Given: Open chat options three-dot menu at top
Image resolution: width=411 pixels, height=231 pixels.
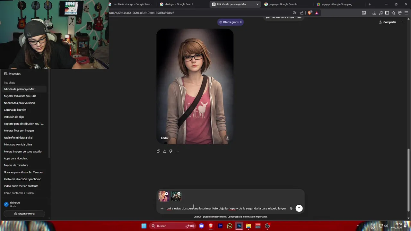Looking at the screenshot, I should click(x=402, y=22).
